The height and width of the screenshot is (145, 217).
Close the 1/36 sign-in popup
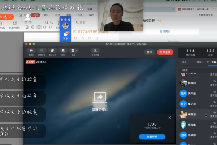click(x=170, y=118)
